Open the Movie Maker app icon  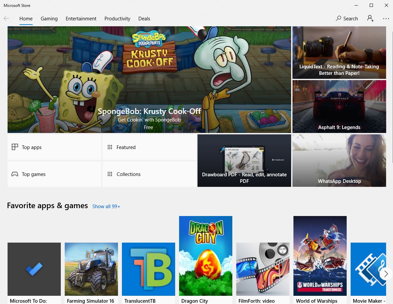pos(368,269)
